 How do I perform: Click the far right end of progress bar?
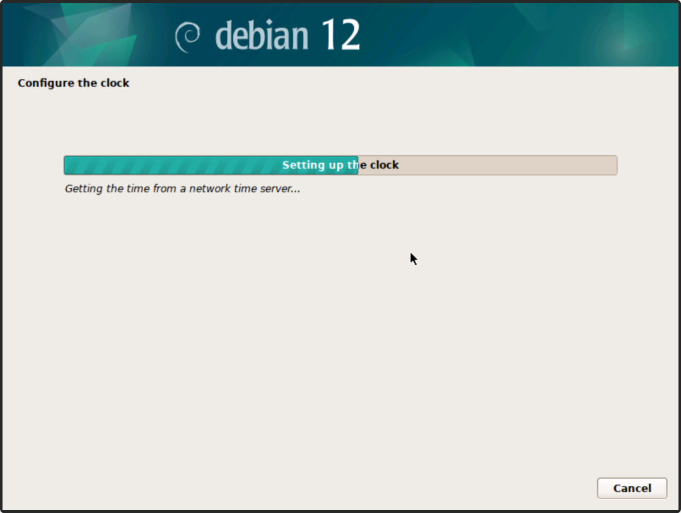pyautogui.click(x=614, y=165)
